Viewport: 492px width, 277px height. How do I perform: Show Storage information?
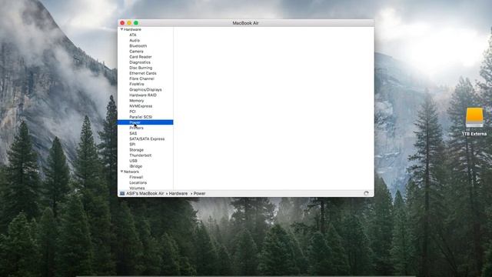(x=137, y=150)
